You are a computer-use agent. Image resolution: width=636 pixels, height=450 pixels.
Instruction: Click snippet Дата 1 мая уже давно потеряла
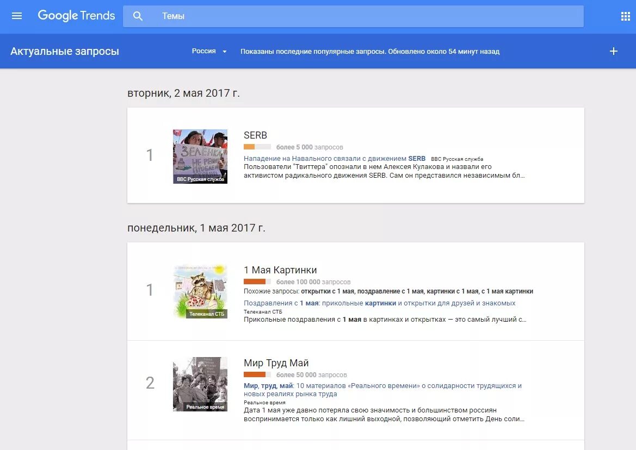[x=384, y=414]
